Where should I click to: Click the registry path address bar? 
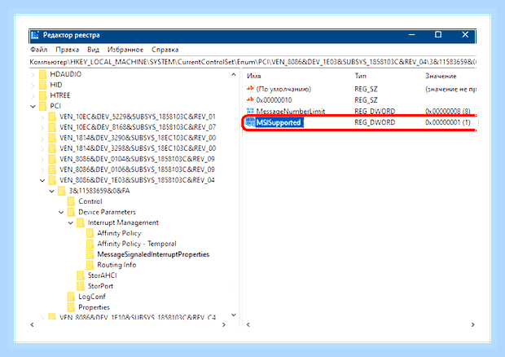point(253,62)
